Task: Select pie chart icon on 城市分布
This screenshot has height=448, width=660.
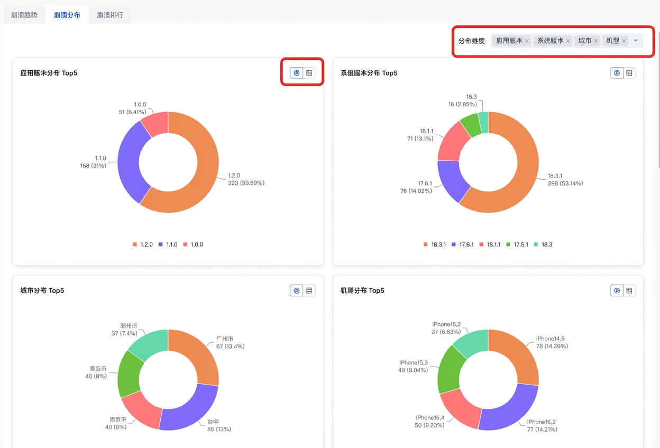Action: (297, 291)
